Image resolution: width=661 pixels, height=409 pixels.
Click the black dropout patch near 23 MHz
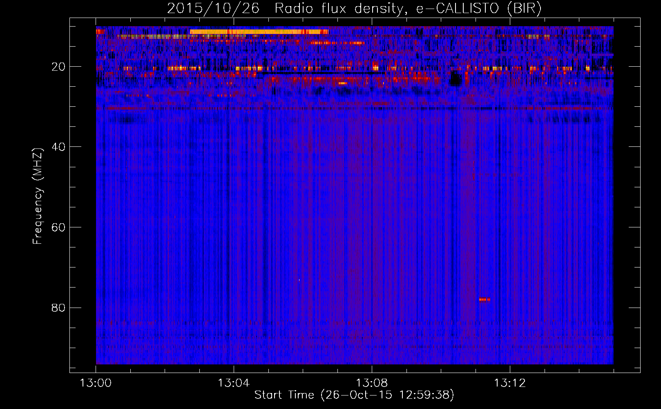pyautogui.click(x=455, y=79)
